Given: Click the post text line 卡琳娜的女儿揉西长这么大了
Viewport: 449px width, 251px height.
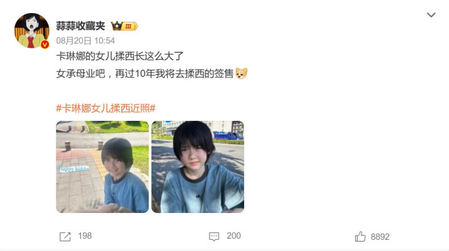Looking at the screenshot, I should click(x=120, y=56).
